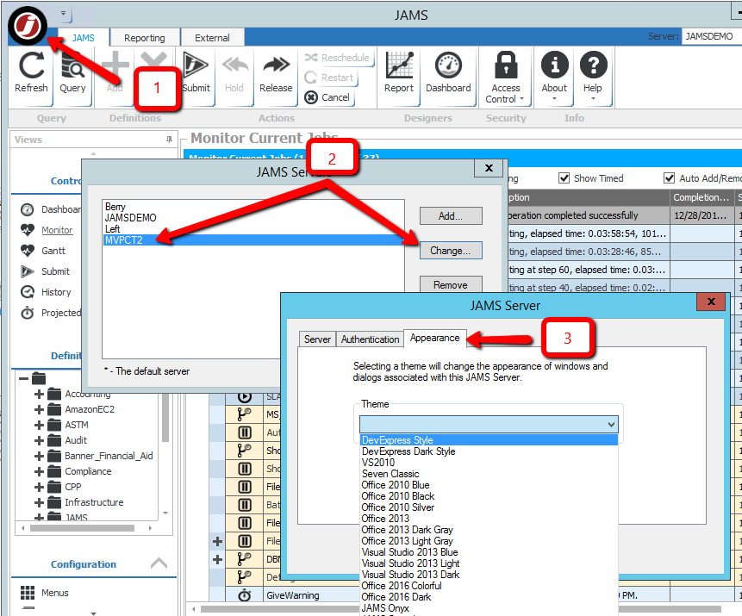Expand the ASTM folder
Screen dimensions: 742x616
tap(40, 425)
